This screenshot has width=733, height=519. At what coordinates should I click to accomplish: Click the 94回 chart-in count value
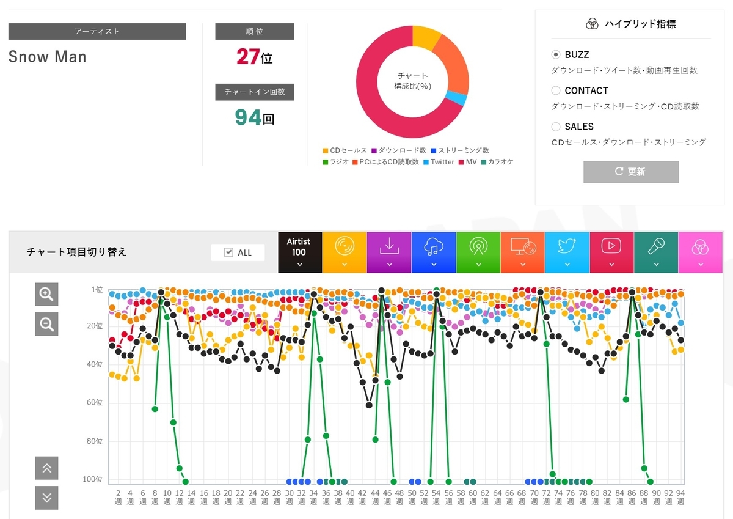point(255,117)
